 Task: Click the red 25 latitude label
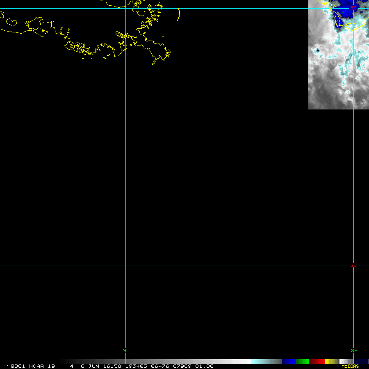[x=353, y=265]
